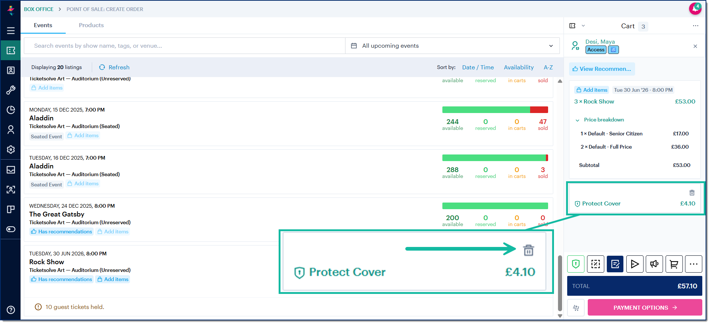Click the shopping cart icon button
The height and width of the screenshot is (324, 710).
[x=674, y=264]
